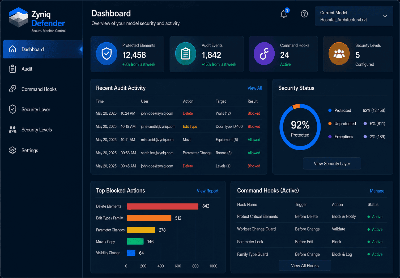Expand the Current Model dropdown chevron
Screen dimensions: 400x278
coord(385,16)
